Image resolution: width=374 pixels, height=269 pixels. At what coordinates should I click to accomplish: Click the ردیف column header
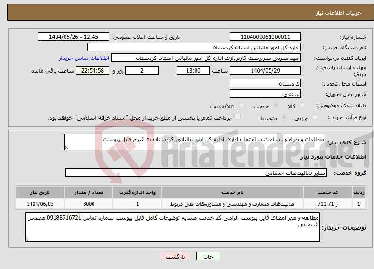coord(359,192)
